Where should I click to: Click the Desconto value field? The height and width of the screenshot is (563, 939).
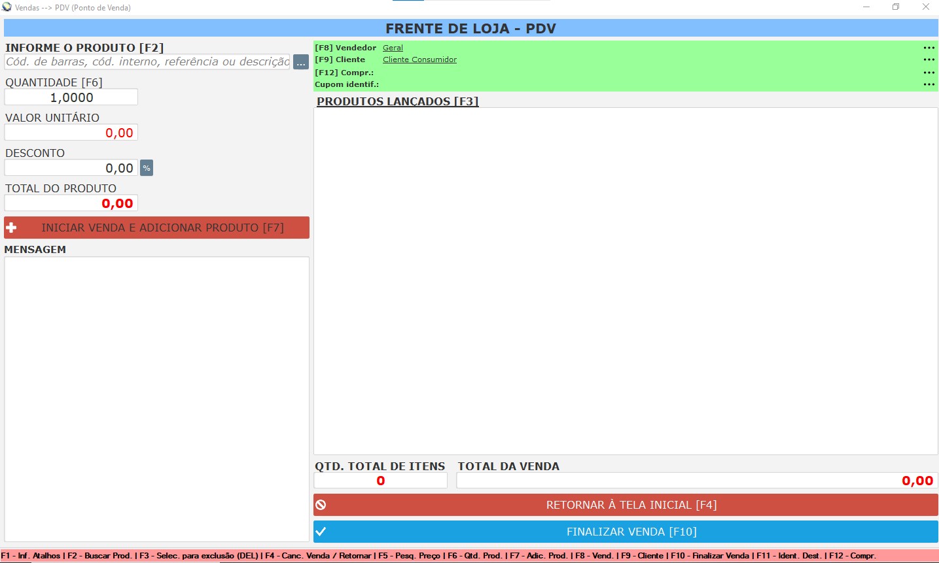pyautogui.click(x=71, y=168)
